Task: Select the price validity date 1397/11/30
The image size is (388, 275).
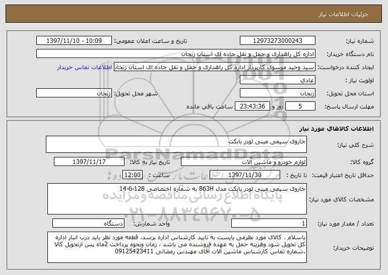Action: click(245, 175)
